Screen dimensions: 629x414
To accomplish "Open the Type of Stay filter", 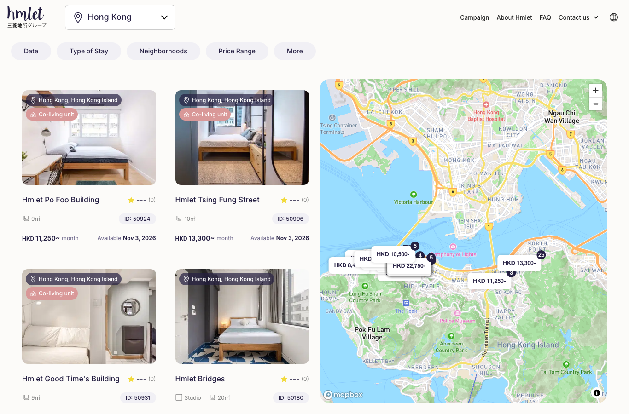I will point(89,51).
